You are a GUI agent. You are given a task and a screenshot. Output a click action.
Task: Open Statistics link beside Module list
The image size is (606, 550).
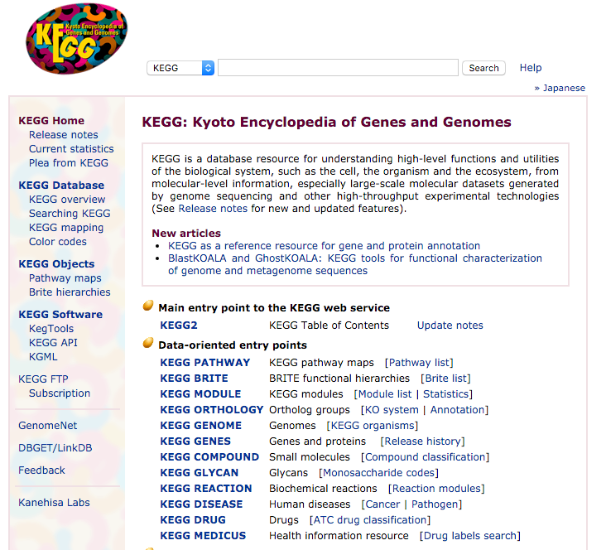(x=446, y=394)
